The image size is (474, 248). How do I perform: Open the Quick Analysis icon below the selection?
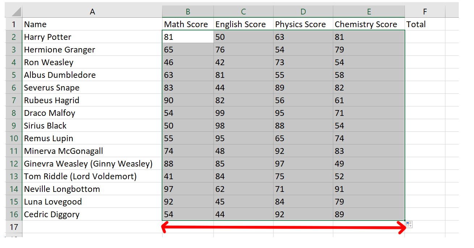409,224
